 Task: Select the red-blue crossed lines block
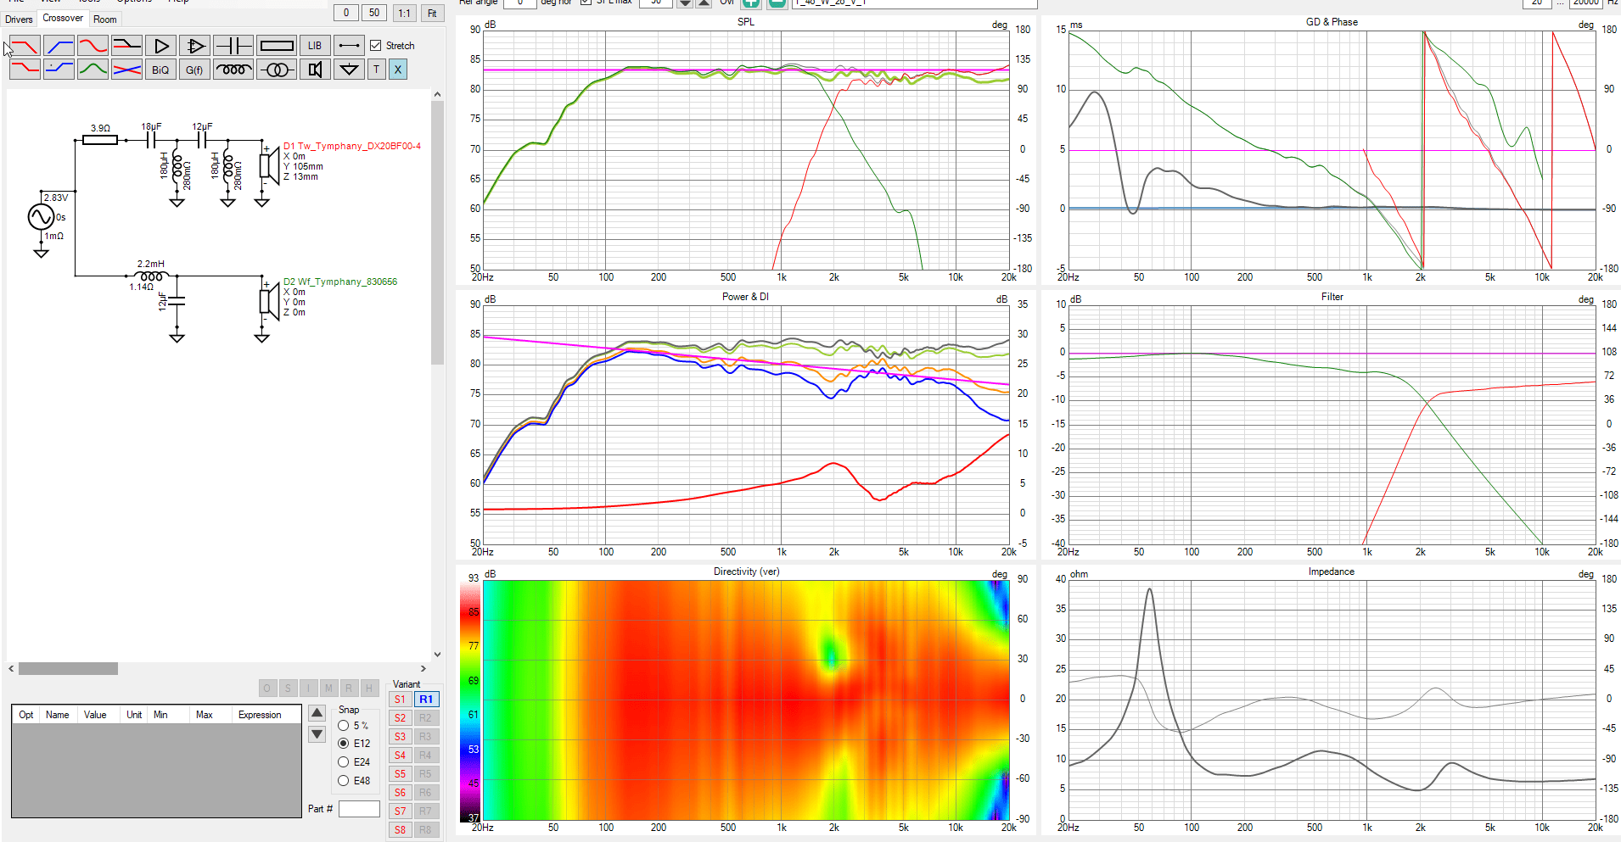(126, 70)
